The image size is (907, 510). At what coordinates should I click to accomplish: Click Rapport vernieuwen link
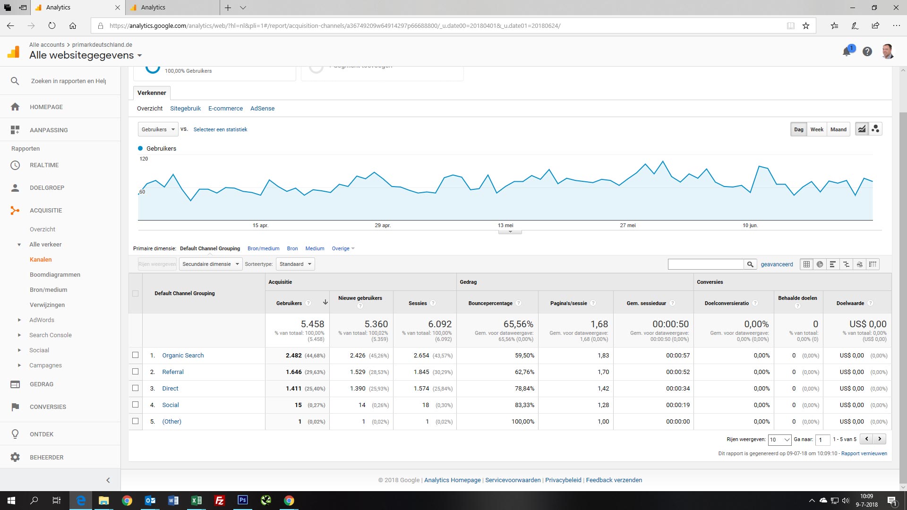[864, 453]
